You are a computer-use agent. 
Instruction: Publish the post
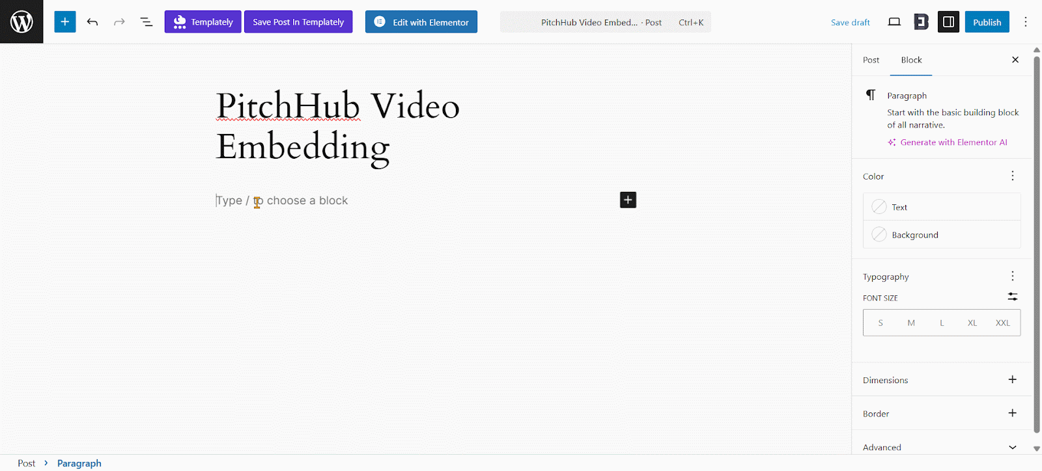pyautogui.click(x=987, y=22)
